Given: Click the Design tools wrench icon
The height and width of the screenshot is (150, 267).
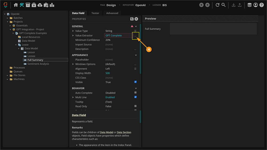Looking at the screenshot, I should tap(22, 5).
